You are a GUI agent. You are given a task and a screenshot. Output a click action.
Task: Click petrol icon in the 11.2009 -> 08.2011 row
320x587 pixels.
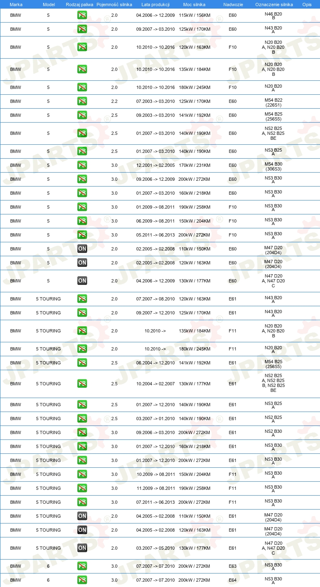tap(82, 488)
